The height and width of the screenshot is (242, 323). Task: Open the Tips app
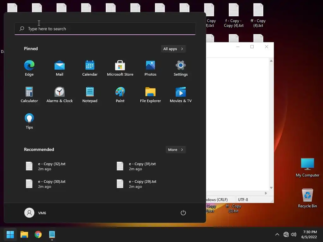click(x=29, y=121)
